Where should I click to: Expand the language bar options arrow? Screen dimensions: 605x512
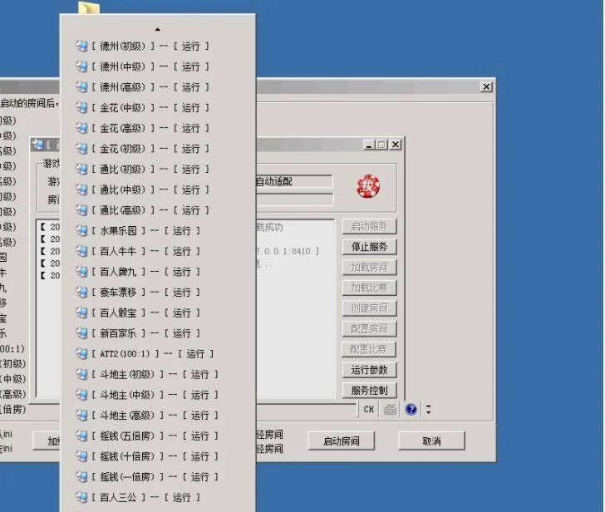point(428,409)
